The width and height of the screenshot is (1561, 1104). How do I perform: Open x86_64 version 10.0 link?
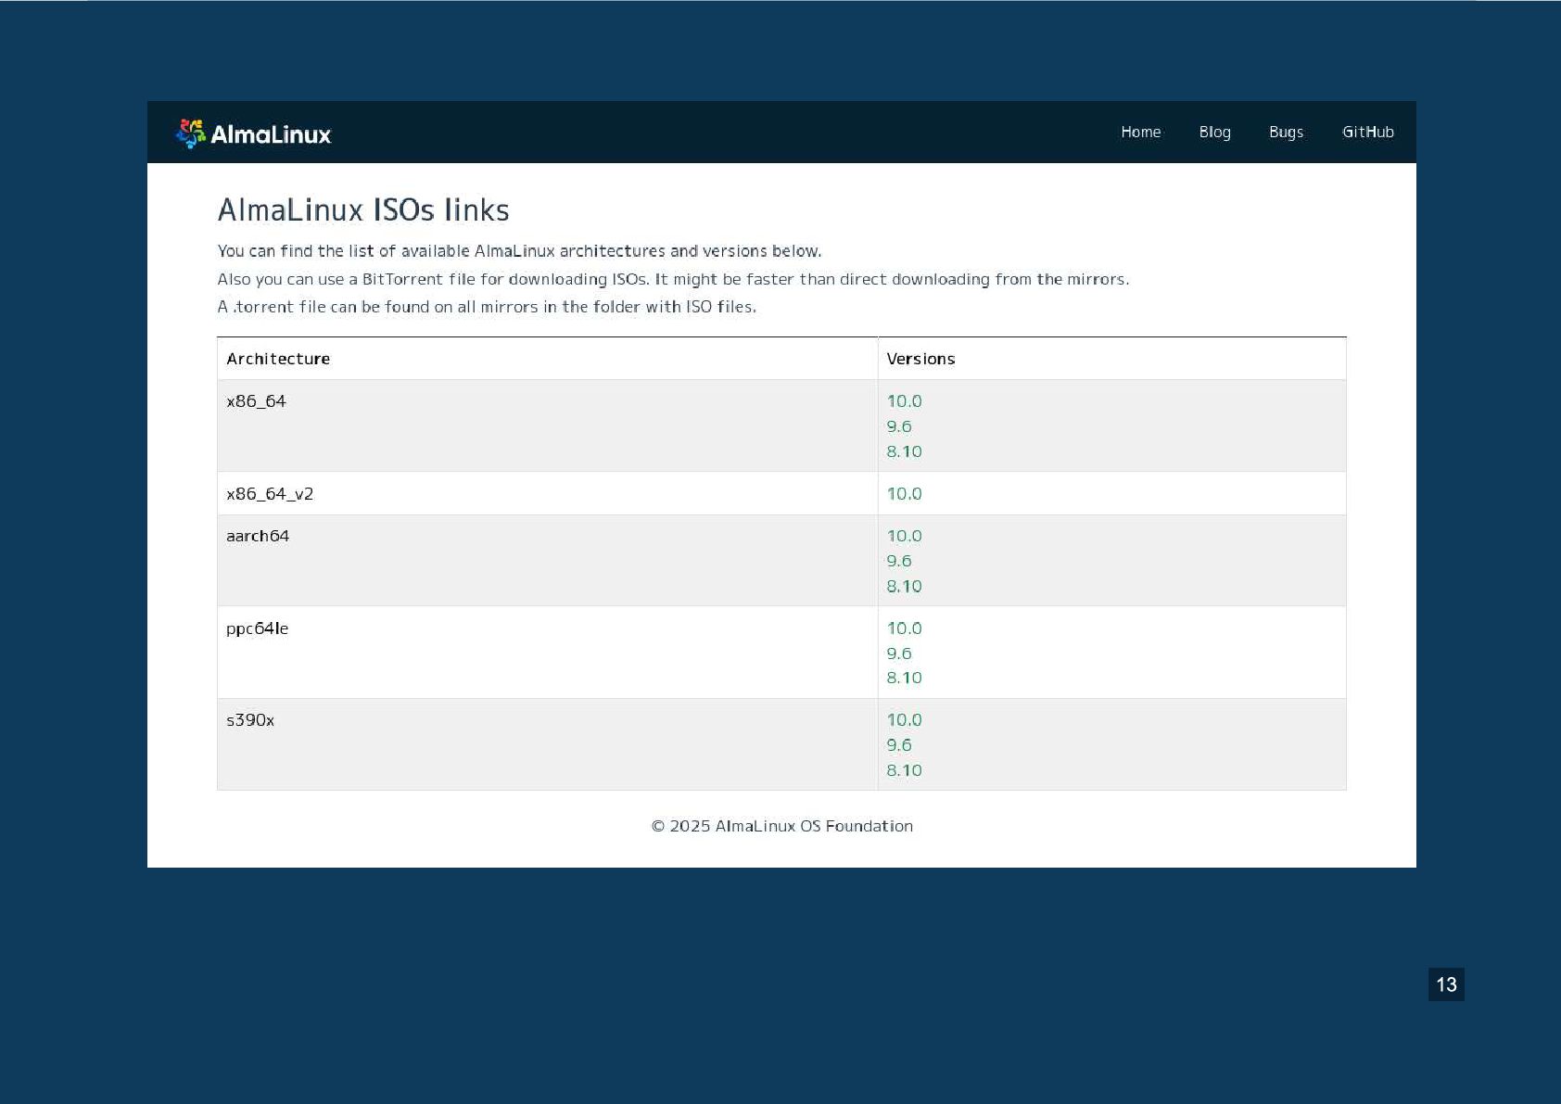click(x=904, y=401)
